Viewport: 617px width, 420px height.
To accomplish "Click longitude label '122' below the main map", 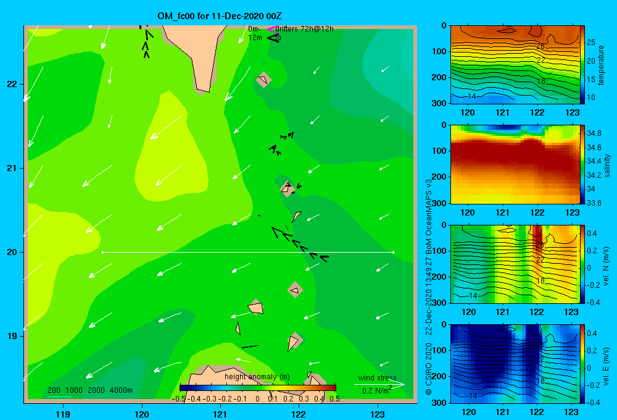I will 299,414.
